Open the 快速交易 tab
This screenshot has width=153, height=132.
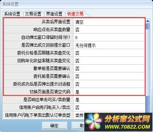point(75,14)
